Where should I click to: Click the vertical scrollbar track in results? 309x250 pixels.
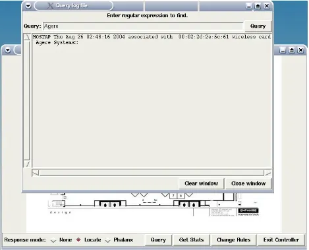click(x=27, y=100)
